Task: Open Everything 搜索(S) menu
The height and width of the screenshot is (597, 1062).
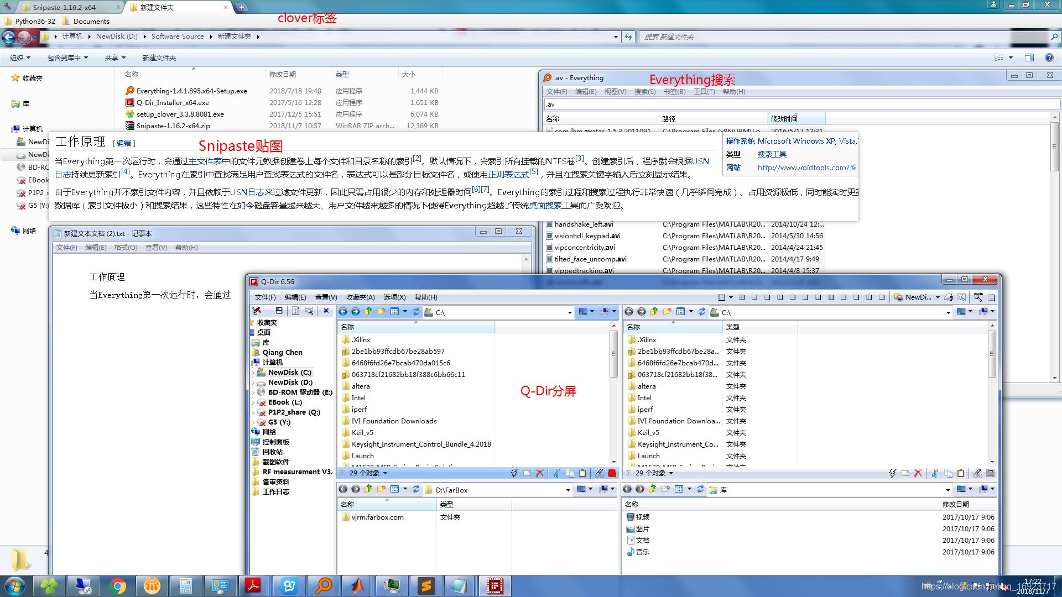Action: [645, 92]
